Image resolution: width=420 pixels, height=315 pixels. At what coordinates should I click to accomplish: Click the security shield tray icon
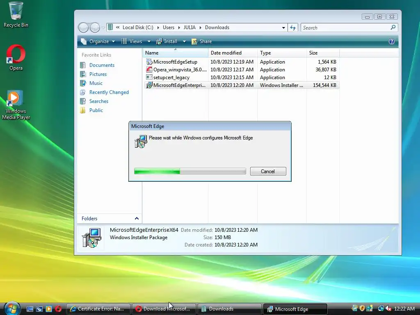click(362, 308)
